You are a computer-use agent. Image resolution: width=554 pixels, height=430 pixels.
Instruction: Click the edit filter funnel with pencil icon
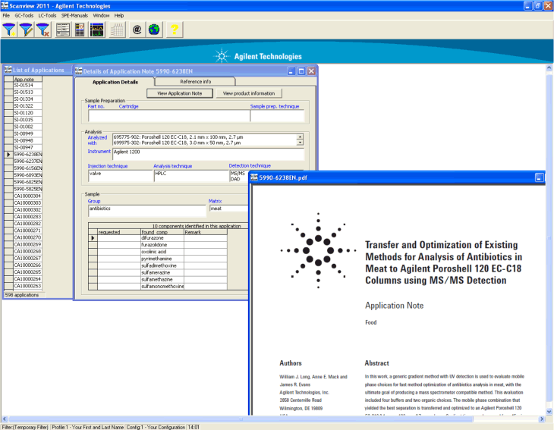tap(27, 30)
